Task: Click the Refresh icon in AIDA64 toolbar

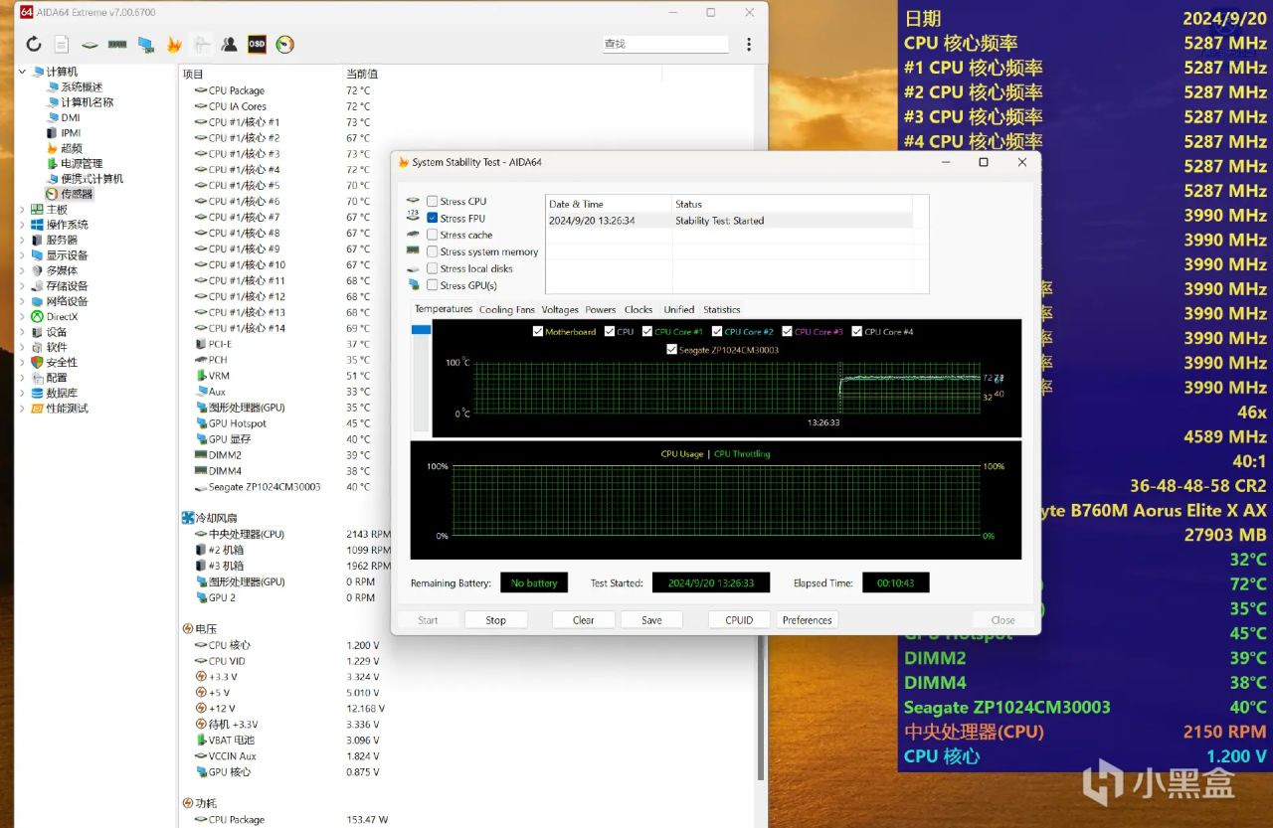Action: (x=34, y=44)
